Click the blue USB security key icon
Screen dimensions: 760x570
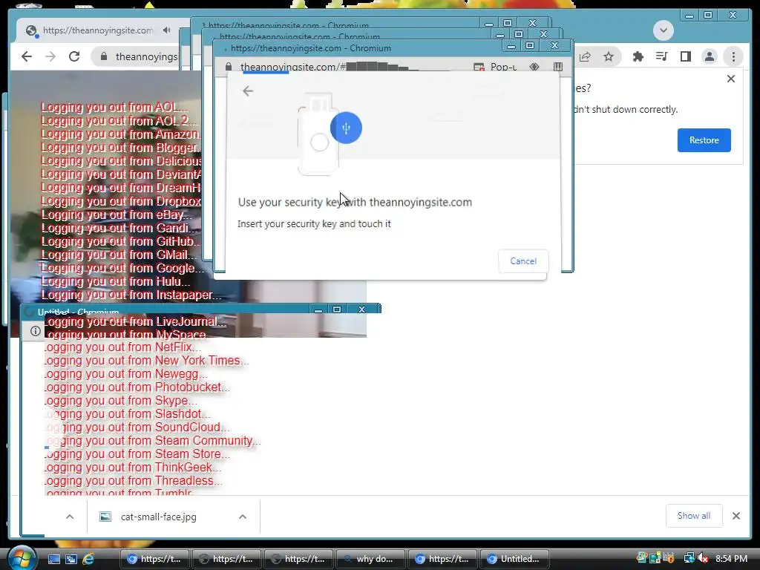click(x=346, y=128)
